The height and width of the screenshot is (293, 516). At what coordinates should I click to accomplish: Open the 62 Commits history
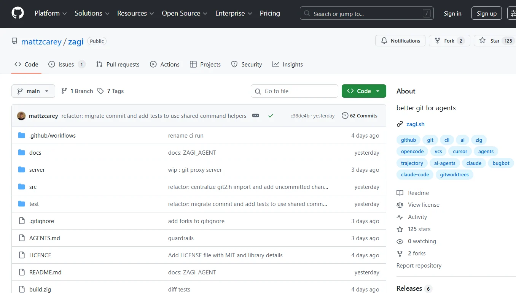tap(360, 116)
